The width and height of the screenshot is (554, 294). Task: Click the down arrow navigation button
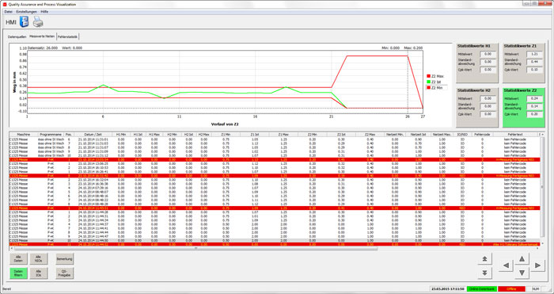522,273
